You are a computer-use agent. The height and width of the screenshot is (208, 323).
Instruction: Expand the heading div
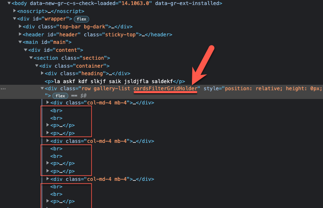[x=42, y=74]
